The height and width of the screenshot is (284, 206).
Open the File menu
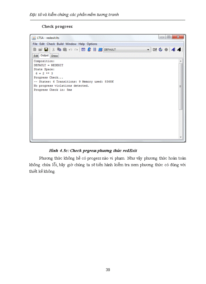(35, 44)
